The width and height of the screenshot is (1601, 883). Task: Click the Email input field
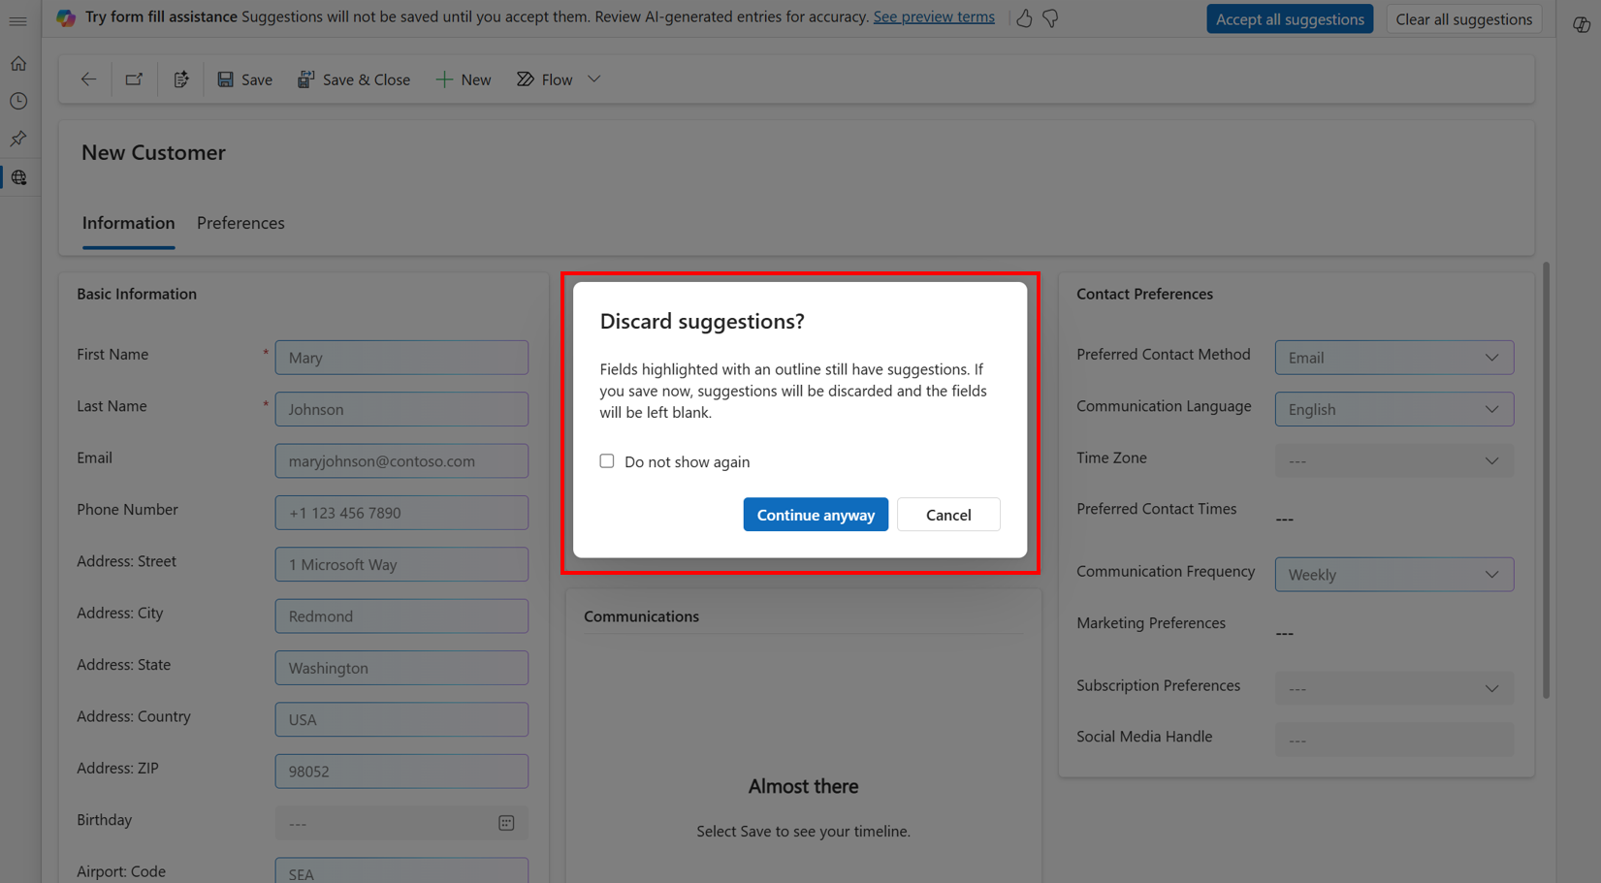[x=400, y=460]
